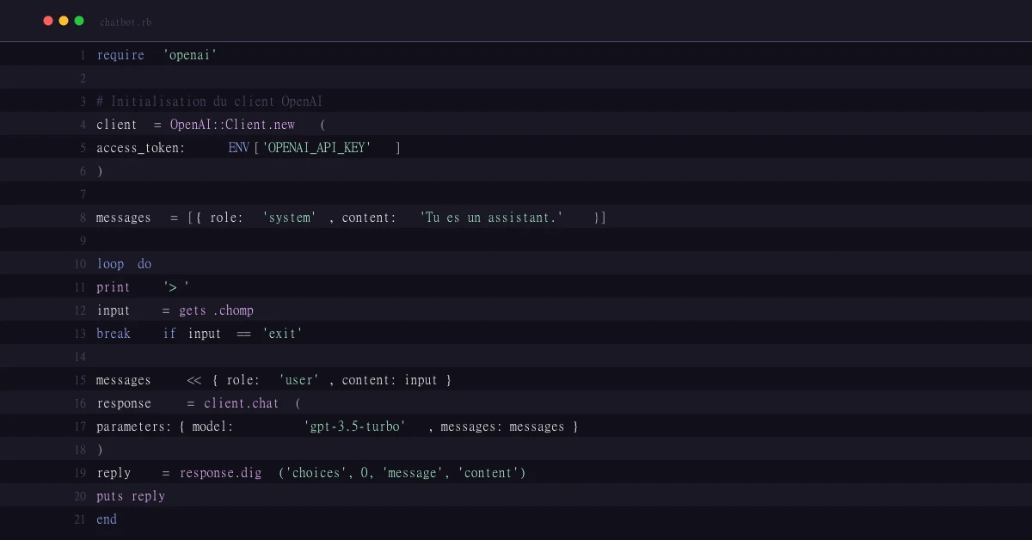Click the 'do' keyword on line 10

[144, 264]
